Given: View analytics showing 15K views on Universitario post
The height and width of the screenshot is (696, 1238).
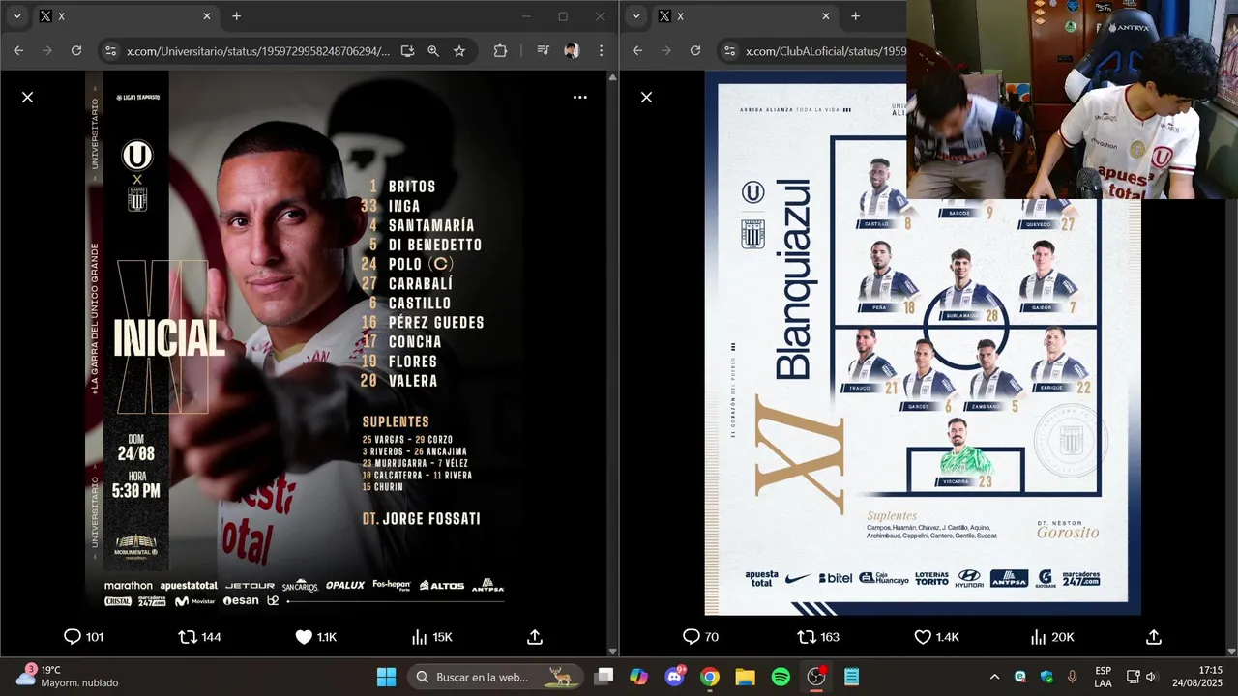Looking at the screenshot, I should [x=431, y=637].
